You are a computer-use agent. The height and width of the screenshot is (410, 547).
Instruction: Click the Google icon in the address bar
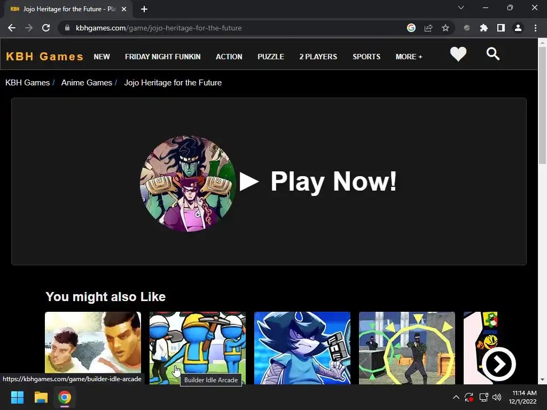coord(411,28)
